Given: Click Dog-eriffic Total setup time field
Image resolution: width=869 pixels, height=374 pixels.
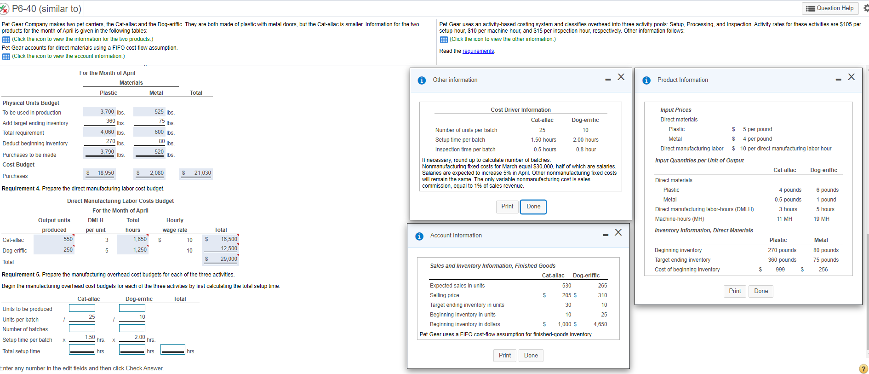Looking at the screenshot, I should (x=132, y=350).
